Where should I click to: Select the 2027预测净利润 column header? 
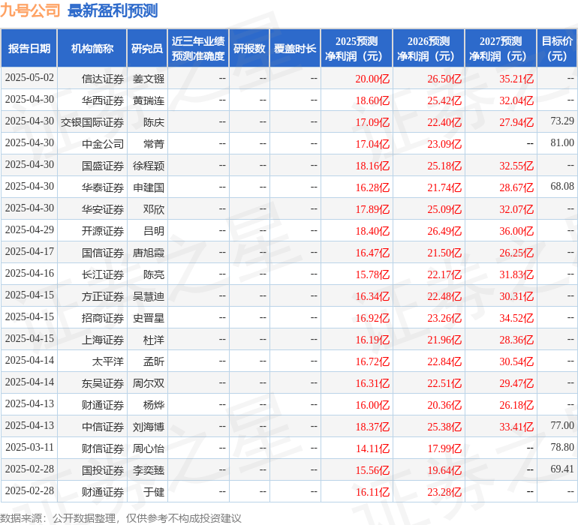pyautogui.click(x=501, y=49)
